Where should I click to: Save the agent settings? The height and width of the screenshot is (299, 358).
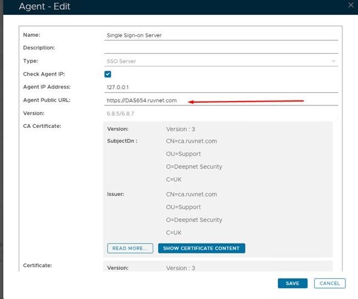pos(292,283)
